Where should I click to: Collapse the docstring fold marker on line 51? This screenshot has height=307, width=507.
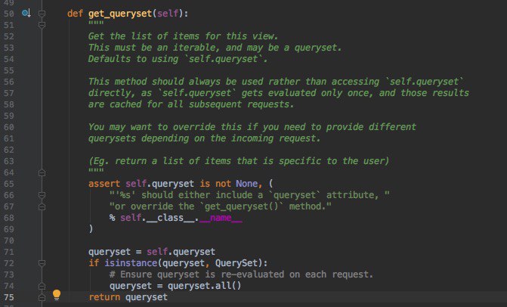(x=42, y=25)
